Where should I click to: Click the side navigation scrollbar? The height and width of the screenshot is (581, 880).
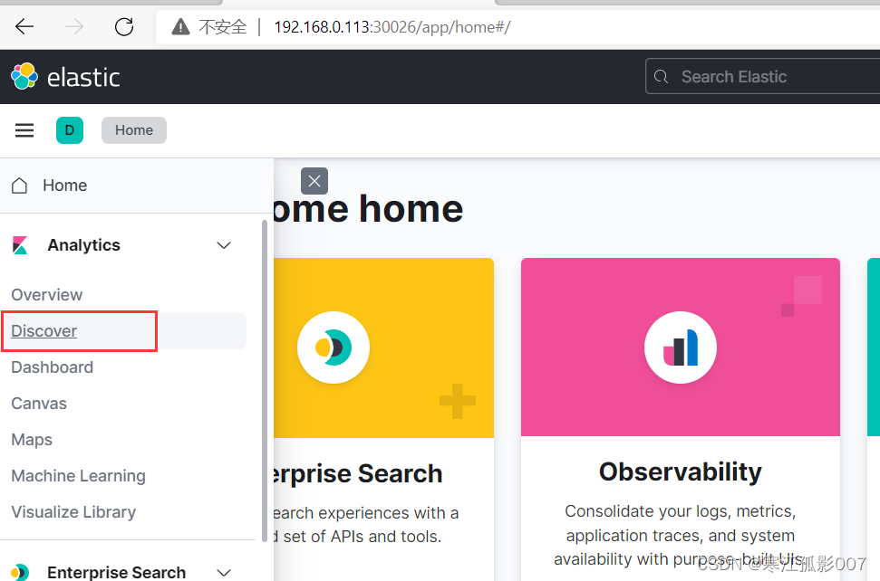click(265, 381)
